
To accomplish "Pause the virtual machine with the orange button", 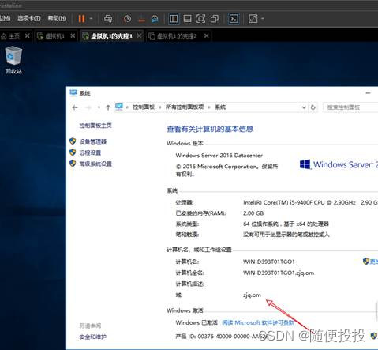I will [x=81, y=19].
